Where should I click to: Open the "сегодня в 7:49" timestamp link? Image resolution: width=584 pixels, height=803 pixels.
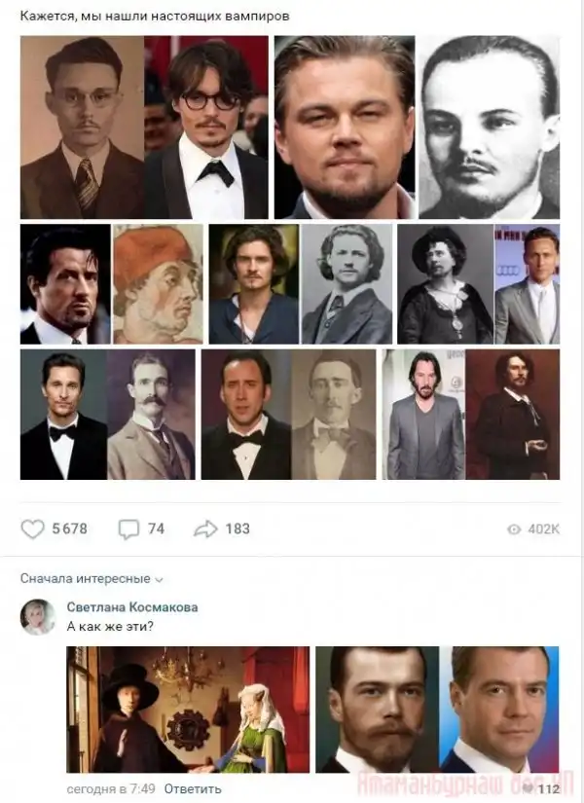point(111,788)
